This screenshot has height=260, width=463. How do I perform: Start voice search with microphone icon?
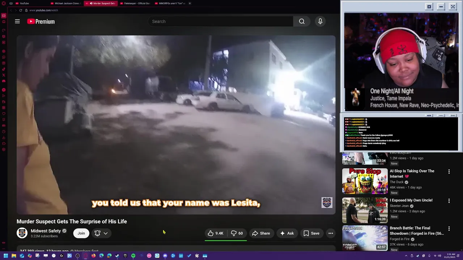click(x=320, y=21)
